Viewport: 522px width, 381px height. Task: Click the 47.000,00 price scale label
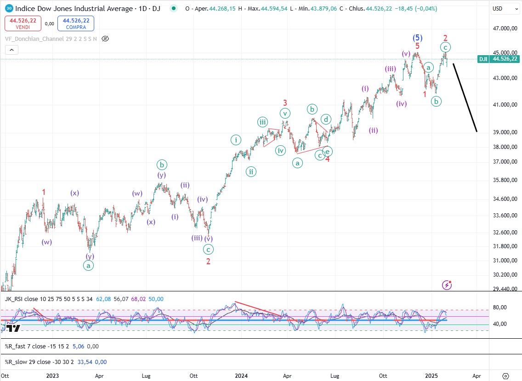pos(505,28)
